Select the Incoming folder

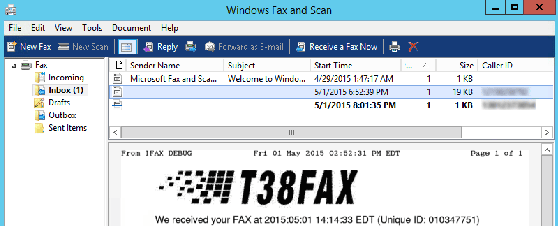coord(59,78)
